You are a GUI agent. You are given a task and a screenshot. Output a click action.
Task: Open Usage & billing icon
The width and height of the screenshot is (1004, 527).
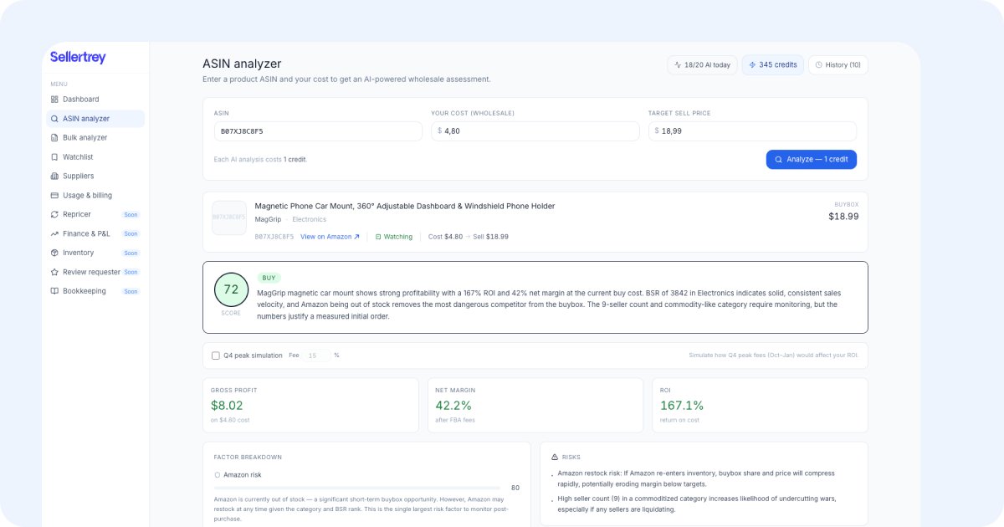point(54,196)
